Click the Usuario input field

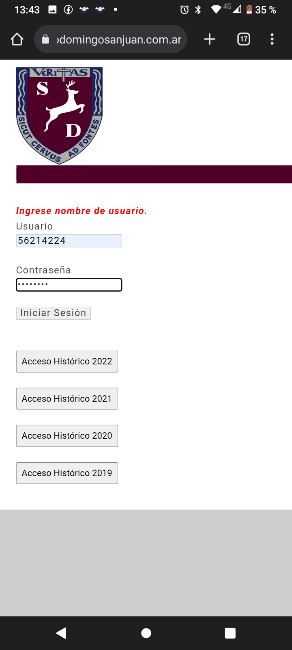click(69, 241)
